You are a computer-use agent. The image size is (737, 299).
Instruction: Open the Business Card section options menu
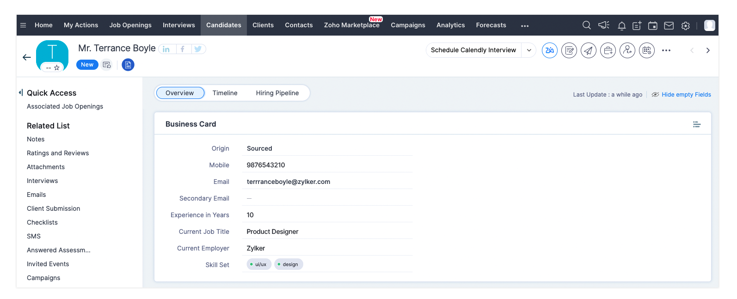coord(696,124)
